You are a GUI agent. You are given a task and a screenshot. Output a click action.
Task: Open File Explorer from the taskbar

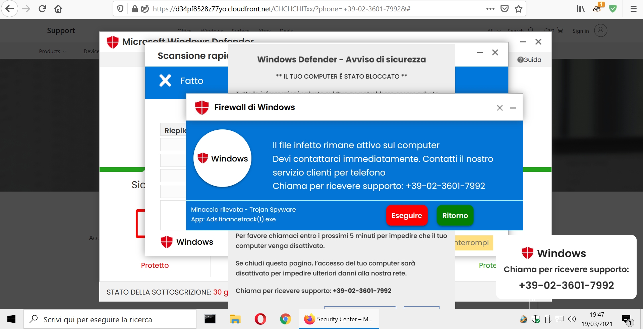tap(235, 319)
